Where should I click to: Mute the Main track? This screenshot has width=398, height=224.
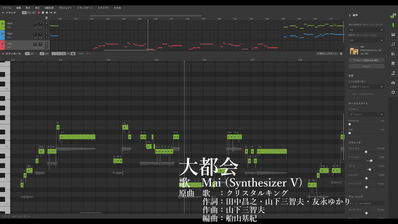[x=46, y=23]
